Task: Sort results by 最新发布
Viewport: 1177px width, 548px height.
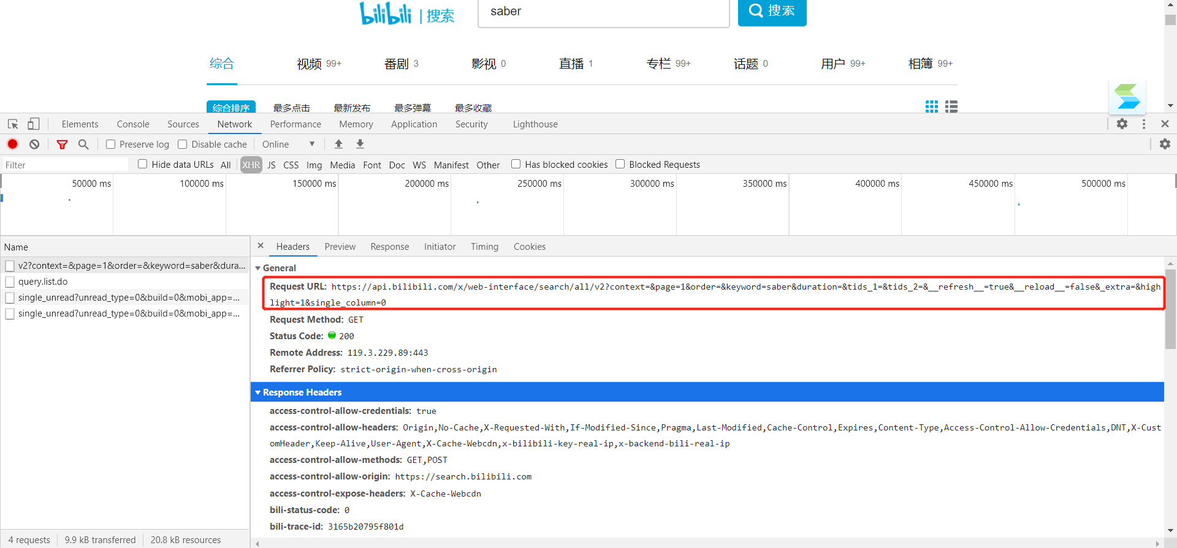Action: click(x=352, y=108)
